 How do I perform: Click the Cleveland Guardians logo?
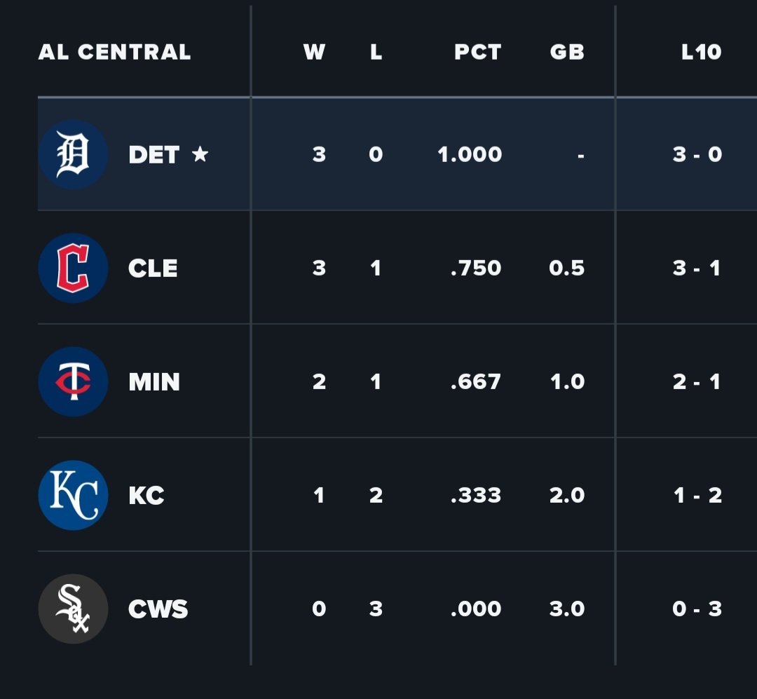click(x=73, y=268)
